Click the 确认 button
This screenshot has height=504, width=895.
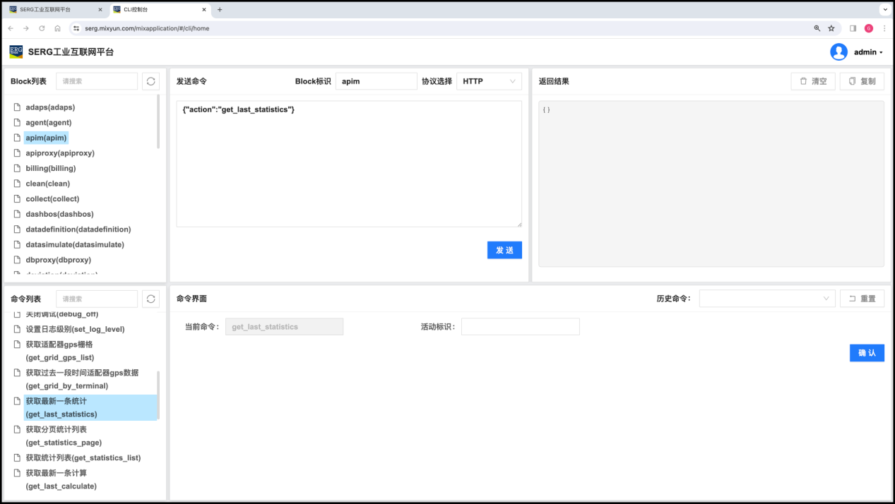coord(866,353)
